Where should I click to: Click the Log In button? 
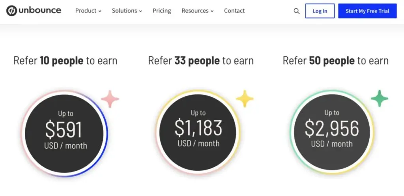320,11
